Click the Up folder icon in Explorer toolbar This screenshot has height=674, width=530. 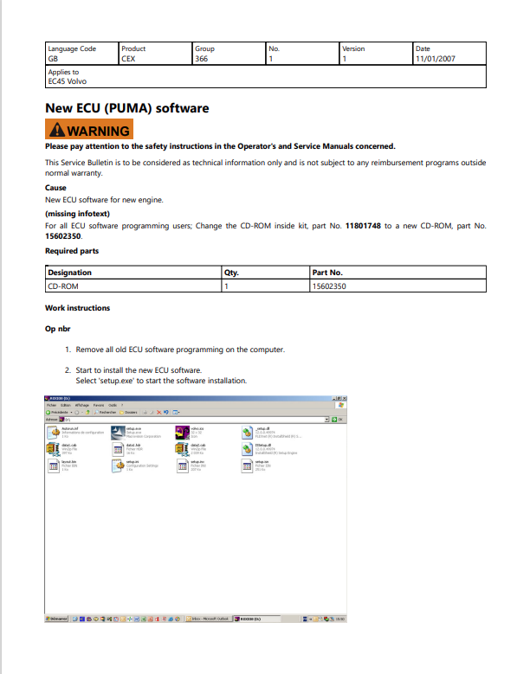click(x=87, y=412)
